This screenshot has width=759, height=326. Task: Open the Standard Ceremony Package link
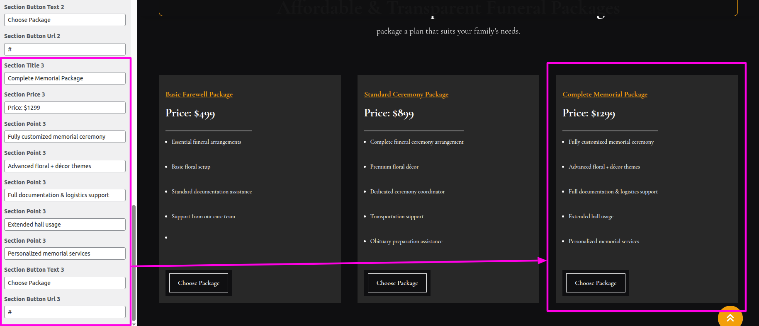406,94
